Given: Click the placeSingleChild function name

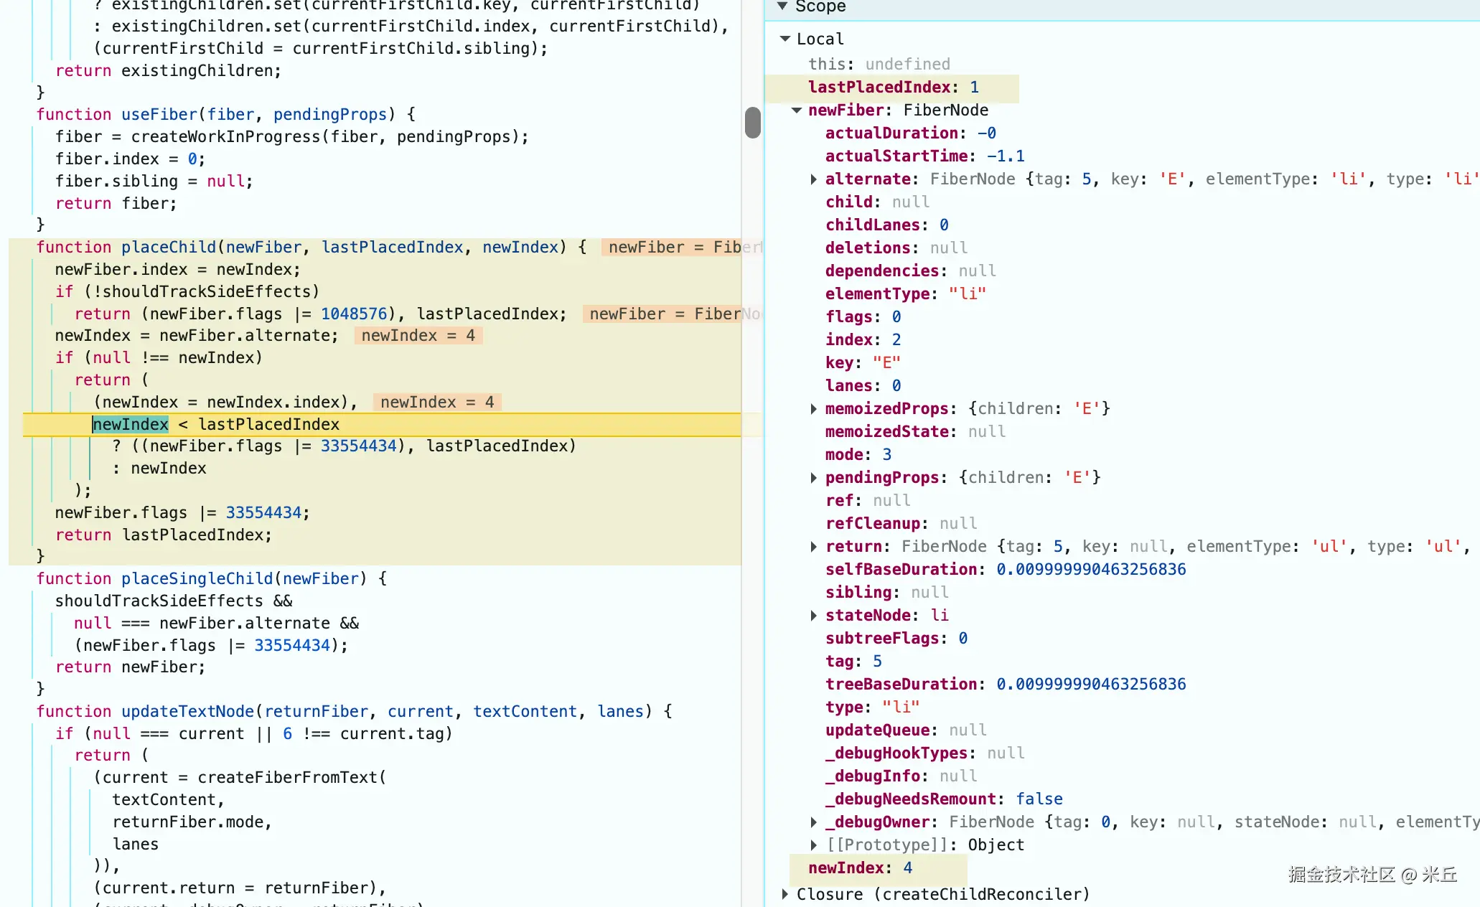Looking at the screenshot, I should click(197, 579).
